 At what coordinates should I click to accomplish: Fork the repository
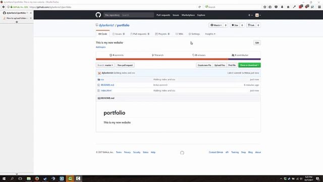(x=251, y=25)
